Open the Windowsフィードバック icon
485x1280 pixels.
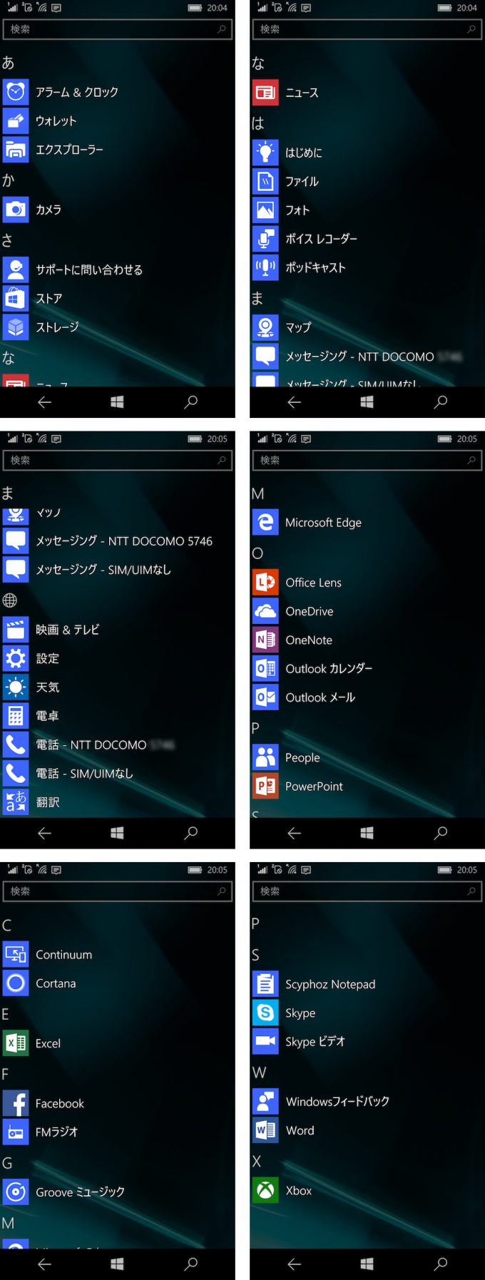pyautogui.click(x=265, y=1102)
